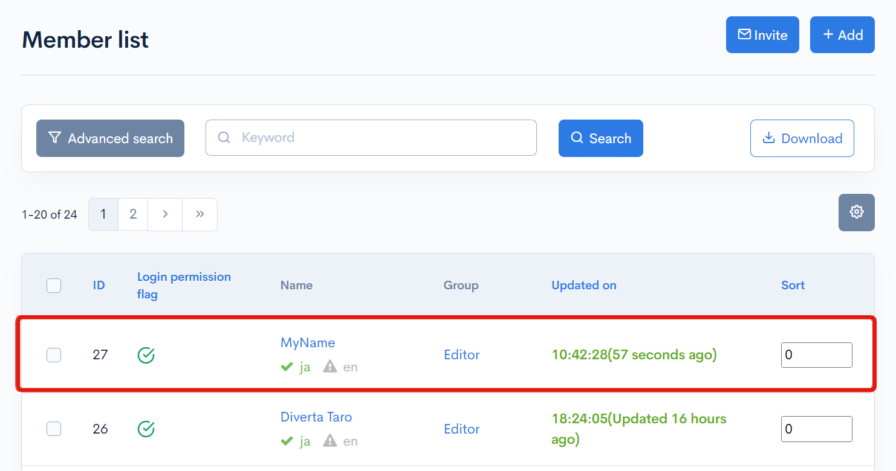The width and height of the screenshot is (896, 471).
Task: Open the MyName member profile link
Action: [x=308, y=342]
